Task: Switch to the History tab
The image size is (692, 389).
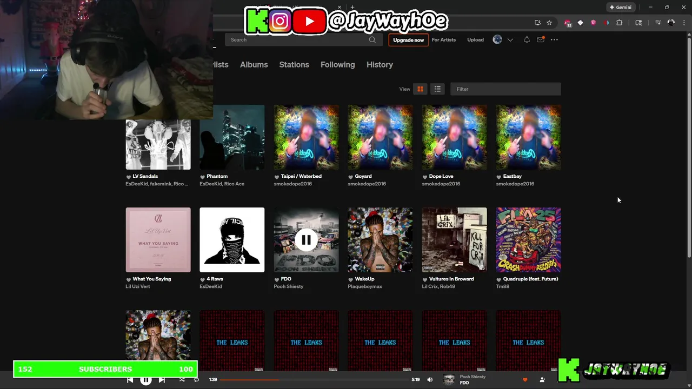Action: point(380,65)
